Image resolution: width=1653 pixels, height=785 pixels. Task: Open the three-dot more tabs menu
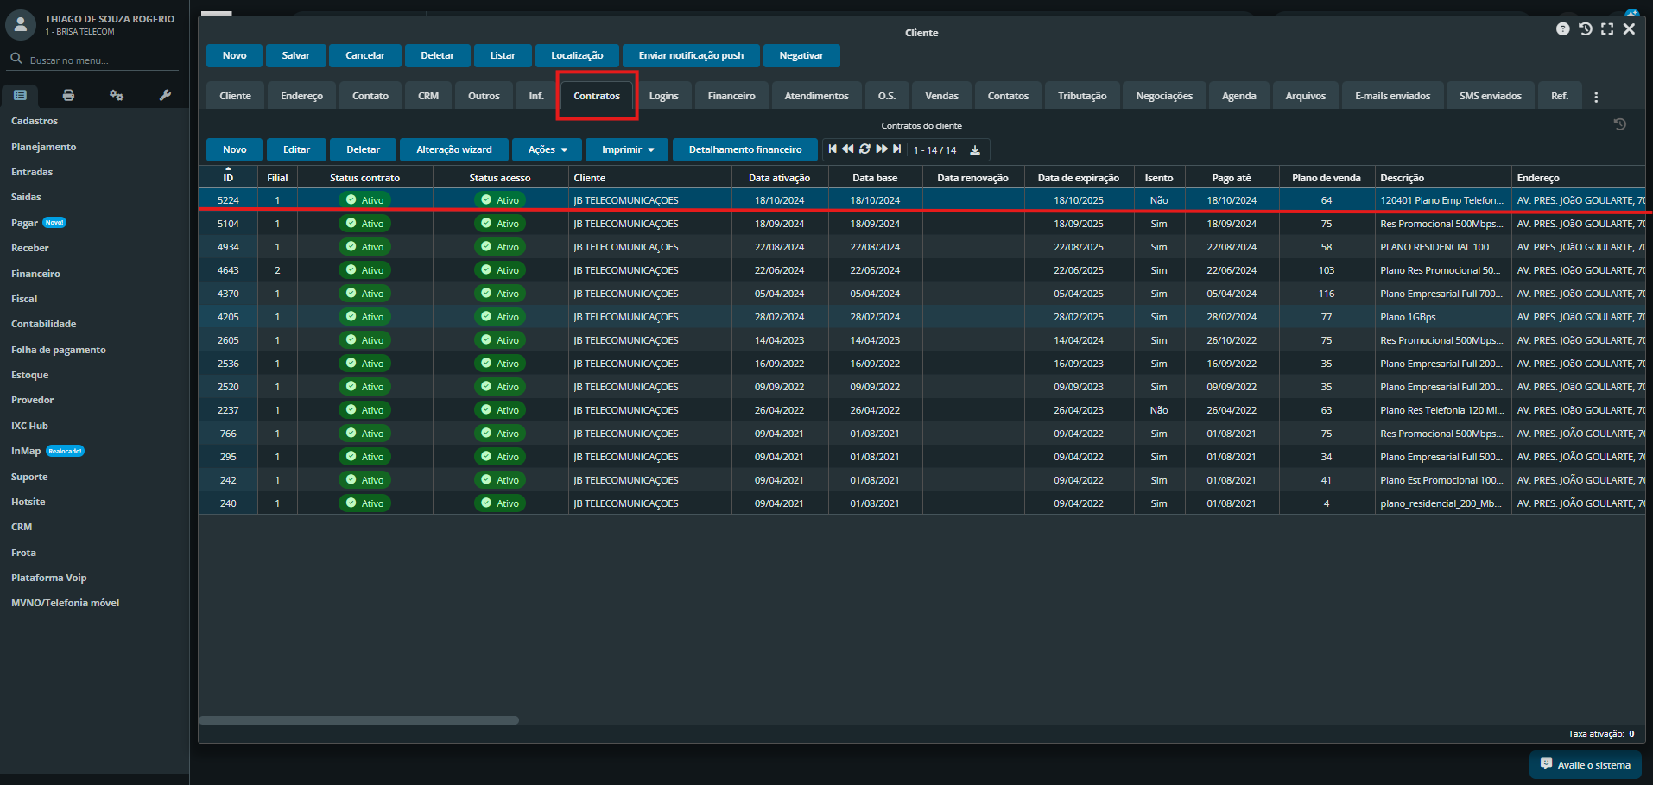pyautogui.click(x=1596, y=97)
